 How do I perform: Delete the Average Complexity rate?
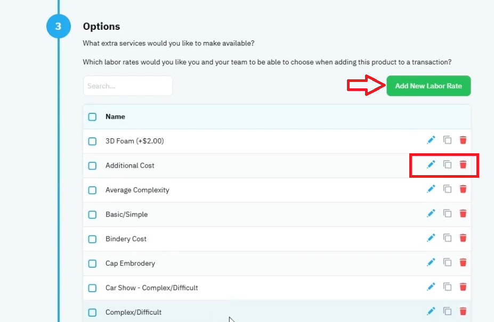463,189
